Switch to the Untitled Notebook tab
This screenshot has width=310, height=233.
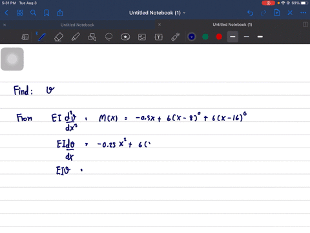(x=77, y=25)
